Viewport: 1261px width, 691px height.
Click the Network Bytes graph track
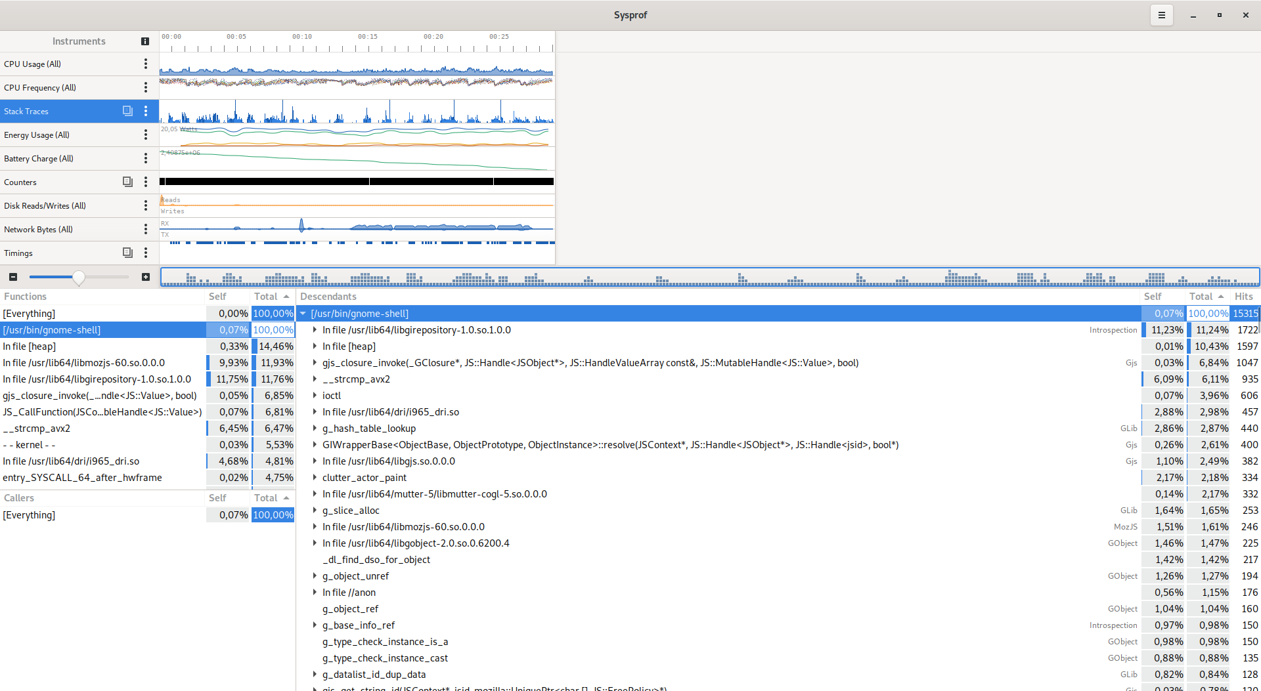click(357, 229)
